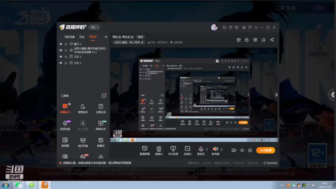Toggle visibility of the 360安全浏览器 source
This screenshot has height=189, width=336.
pos(61,50)
